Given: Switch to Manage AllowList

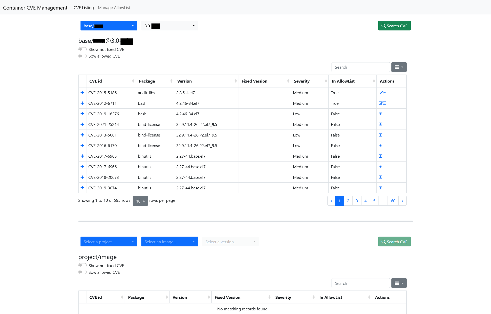Looking at the screenshot, I should coord(114,7).
